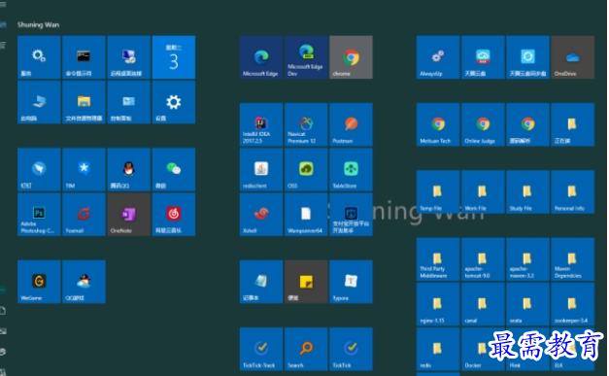Open the Microsoft Edge tile
The image size is (609, 376).
click(261, 57)
